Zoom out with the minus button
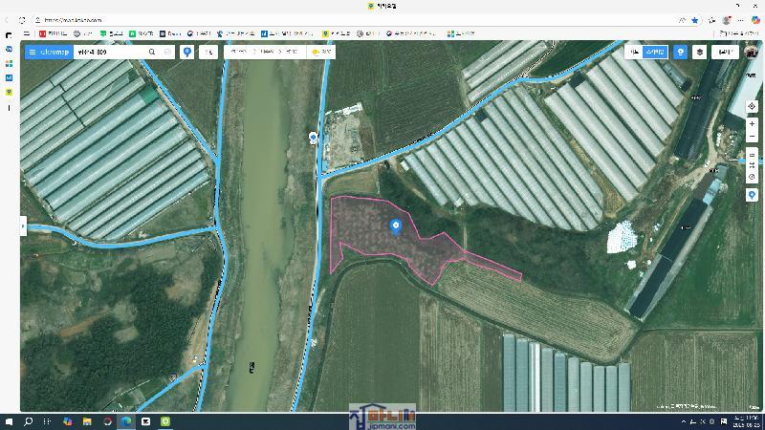 (x=753, y=137)
